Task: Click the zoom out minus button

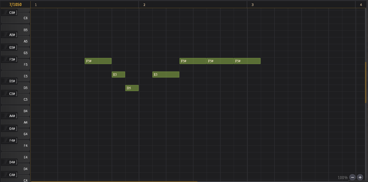Action: (352, 177)
